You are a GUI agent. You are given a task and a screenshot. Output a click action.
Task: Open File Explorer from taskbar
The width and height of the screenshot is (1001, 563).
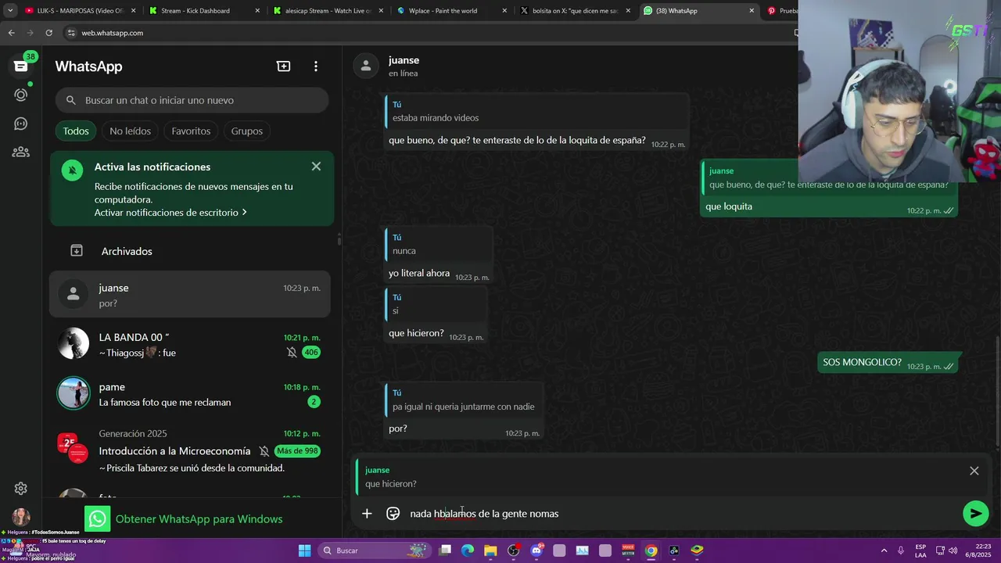coord(490,550)
